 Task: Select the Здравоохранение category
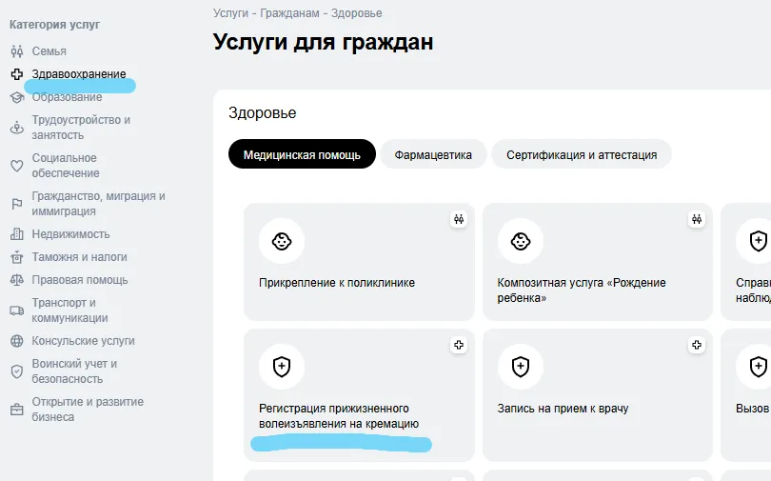[x=79, y=74]
